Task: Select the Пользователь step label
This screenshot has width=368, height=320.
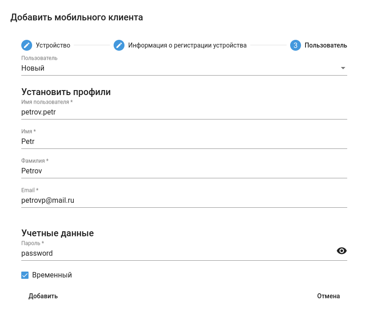Action: click(325, 45)
